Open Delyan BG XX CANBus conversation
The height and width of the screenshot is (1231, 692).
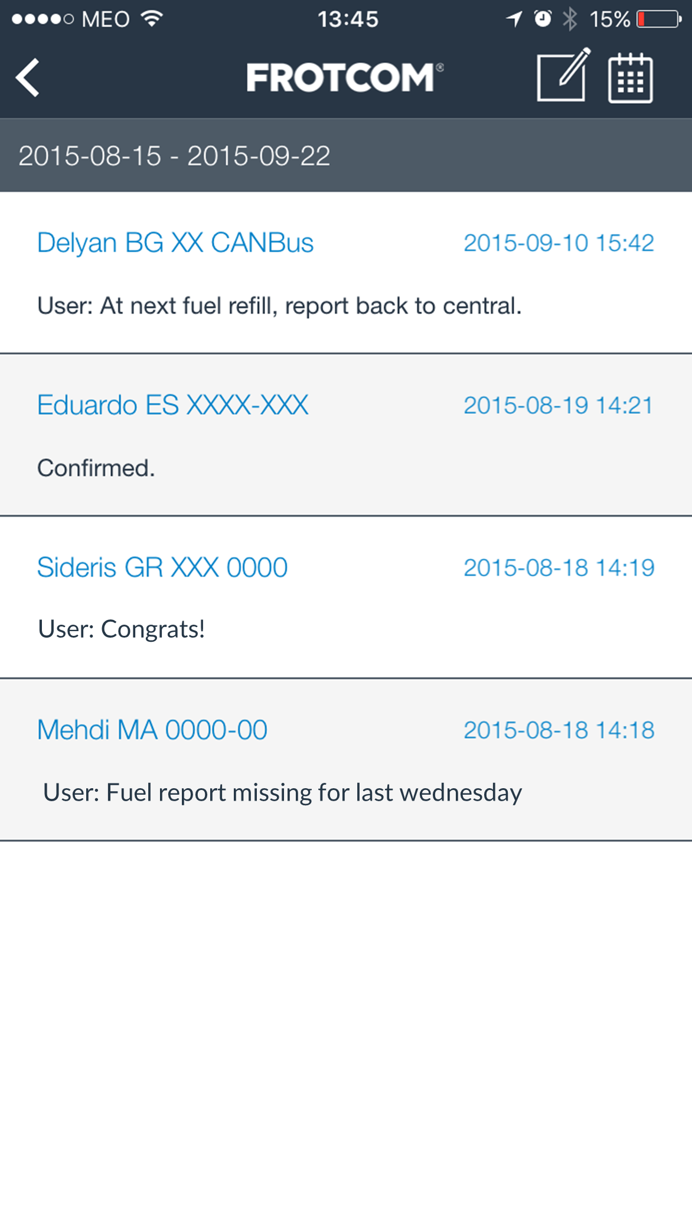(x=175, y=243)
